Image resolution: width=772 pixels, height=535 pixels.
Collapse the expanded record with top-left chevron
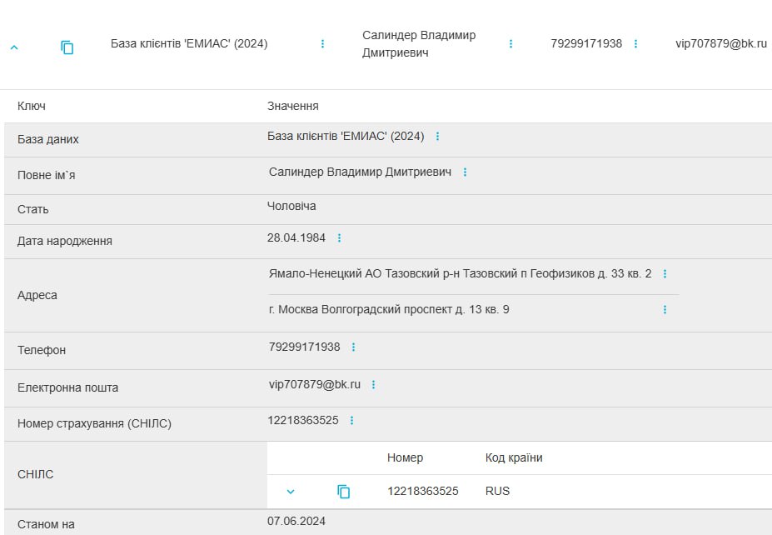click(13, 47)
